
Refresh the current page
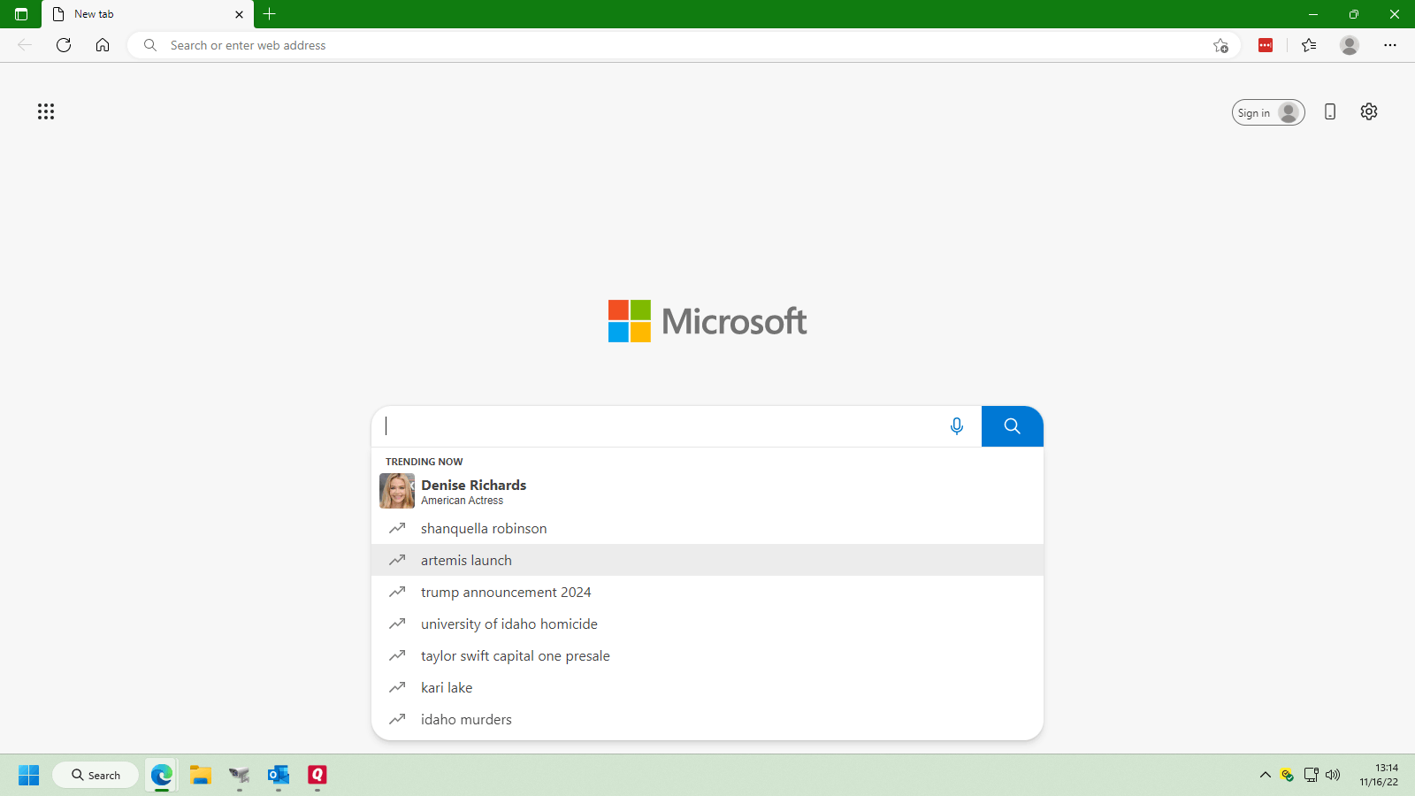(64, 45)
